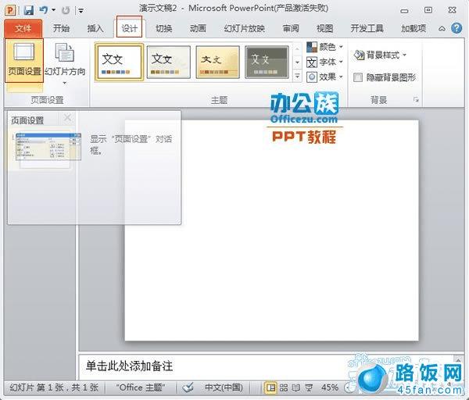Screen dimensions: 469x400
Task: Toggle the 隐藏背景图形 checkbox
Action: pos(358,77)
